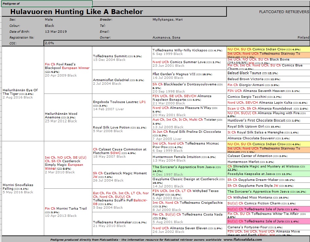Click the country "Finland"
The image size is (310, 242).
click(303, 38)
